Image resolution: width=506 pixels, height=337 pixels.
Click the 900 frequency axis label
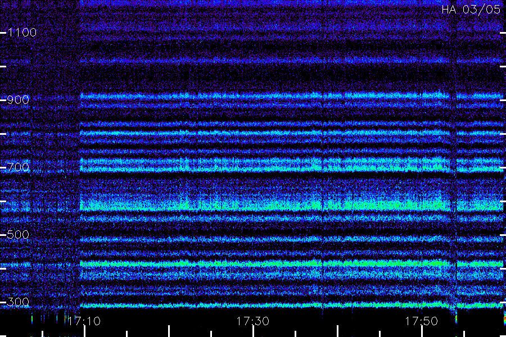pos(18,100)
